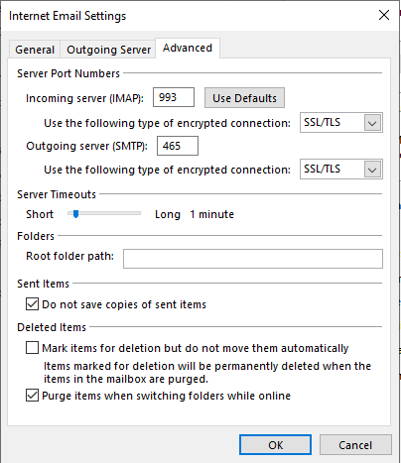
Task: Switch to the General tab
Action: (35, 50)
